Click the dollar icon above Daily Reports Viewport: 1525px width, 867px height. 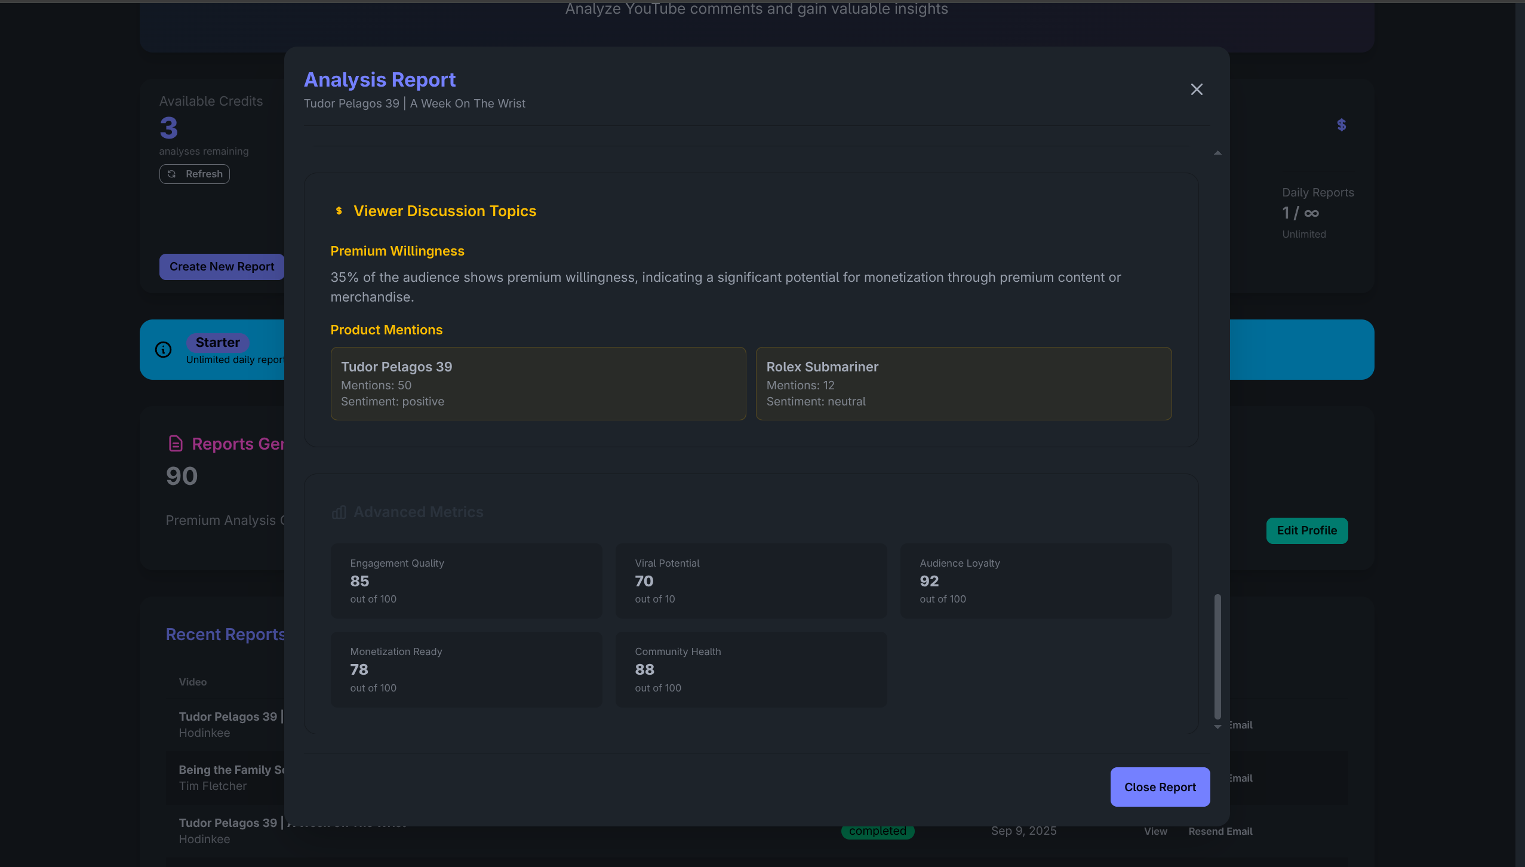pyautogui.click(x=1341, y=125)
